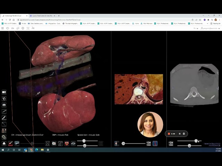The height and width of the screenshot is (166, 222).
Task: Click the grid dots icon in 3D toolbar
Action: (101, 144)
